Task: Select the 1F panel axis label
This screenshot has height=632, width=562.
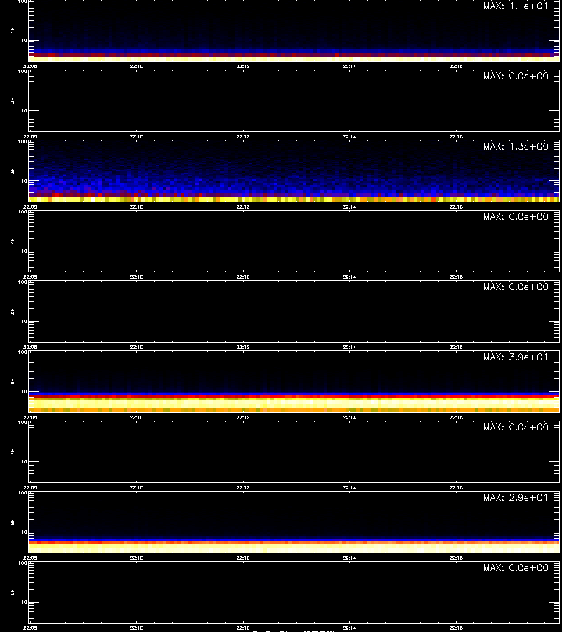Action: pos(13,30)
